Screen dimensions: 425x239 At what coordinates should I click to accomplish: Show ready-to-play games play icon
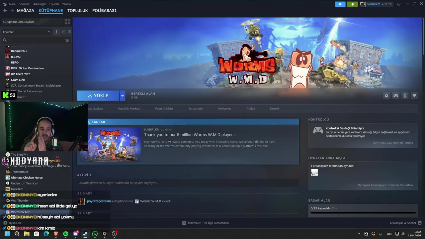(x=69, y=32)
